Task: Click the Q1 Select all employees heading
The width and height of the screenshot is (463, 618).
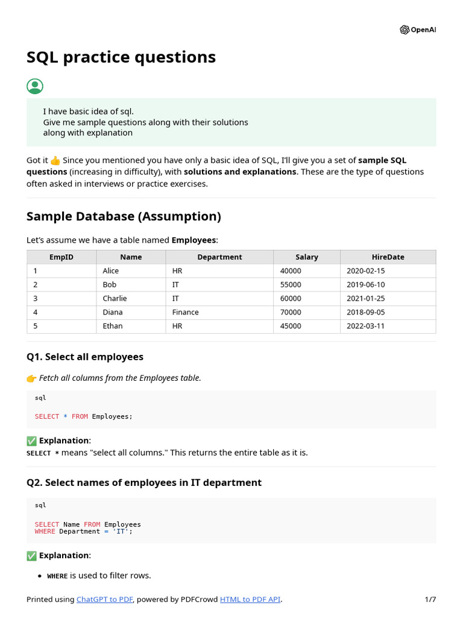Action: tap(85, 357)
